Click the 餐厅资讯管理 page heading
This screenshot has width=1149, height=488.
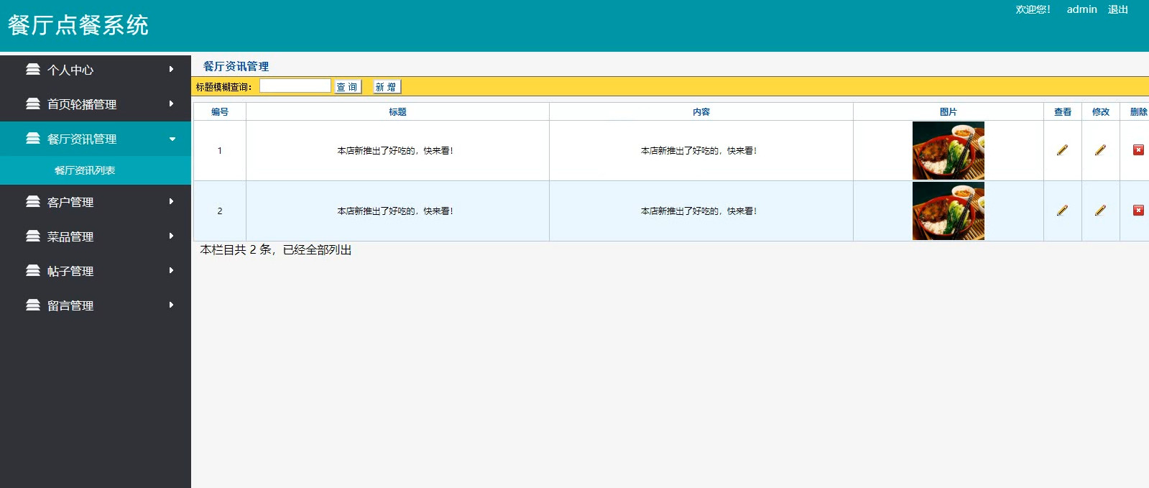point(236,66)
